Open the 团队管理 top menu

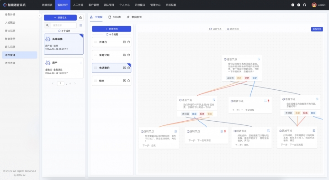(x=109, y=5)
